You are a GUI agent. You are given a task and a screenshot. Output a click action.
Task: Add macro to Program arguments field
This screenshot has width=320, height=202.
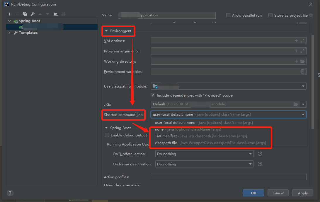(x=296, y=51)
